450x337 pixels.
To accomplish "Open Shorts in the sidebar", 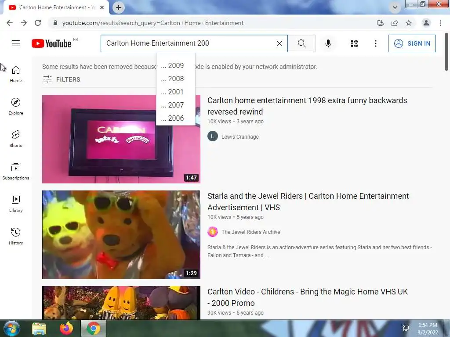I will pyautogui.click(x=16, y=139).
